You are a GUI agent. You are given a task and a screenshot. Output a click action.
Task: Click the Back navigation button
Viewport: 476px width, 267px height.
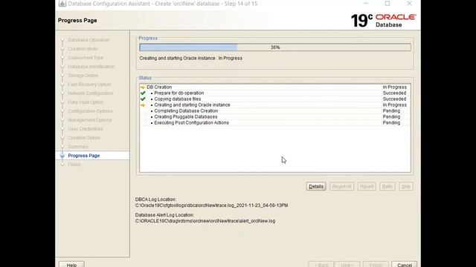pos(321,265)
